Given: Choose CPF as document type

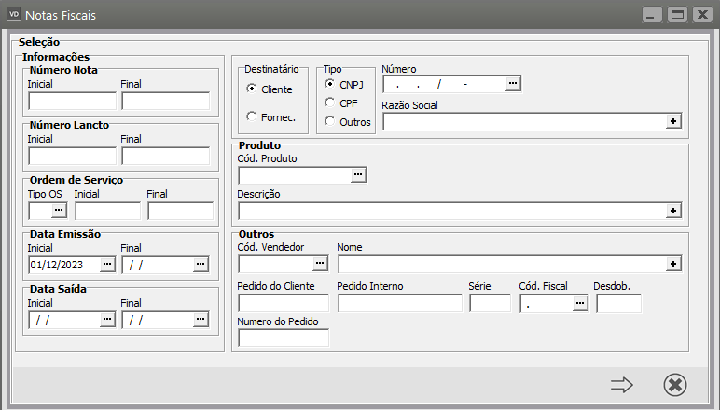Looking at the screenshot, I should (329, 102).
